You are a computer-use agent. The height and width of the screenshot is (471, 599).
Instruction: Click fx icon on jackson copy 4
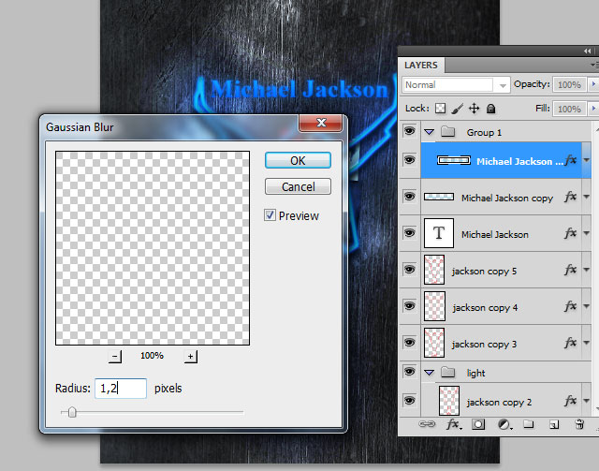coord(570,306)
